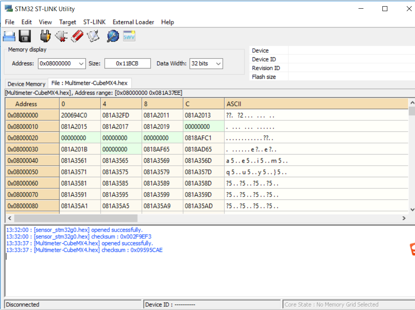Screen dimensions: 415x310
Task: Open the SWV viewer icon
Action: (x=129, y=36)
